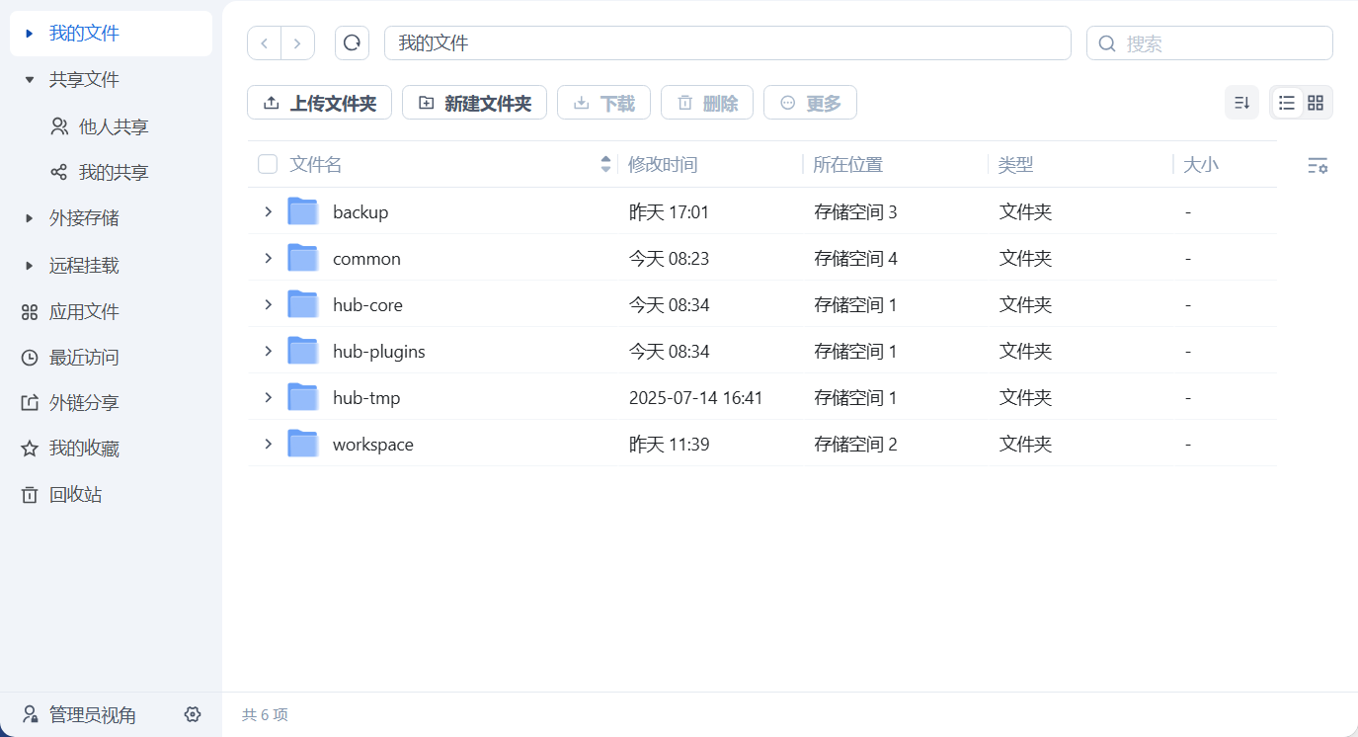Screen dimensions: 1358x737
Task: Open settings gear next to 管理员视角
Action: [x=193, y=714]
